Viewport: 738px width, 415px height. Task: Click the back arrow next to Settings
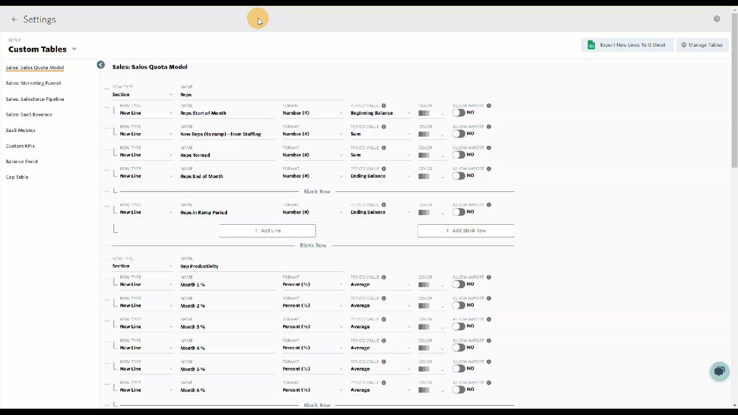pyautogui.click(x=14, y=20)
